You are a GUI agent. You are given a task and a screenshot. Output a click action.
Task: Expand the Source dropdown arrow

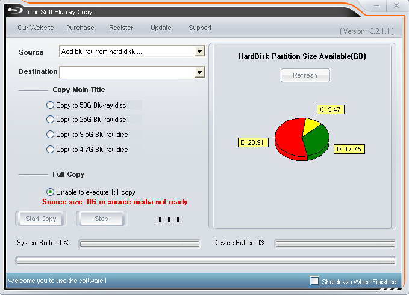coord(199,52)
